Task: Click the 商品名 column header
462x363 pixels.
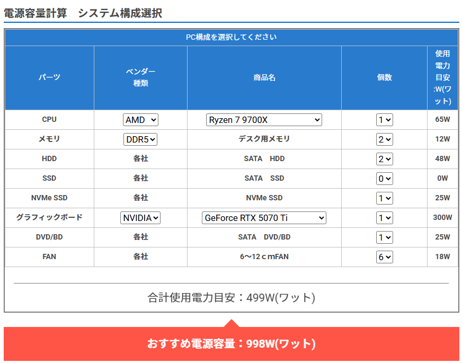Action: [x=264, y=77]
